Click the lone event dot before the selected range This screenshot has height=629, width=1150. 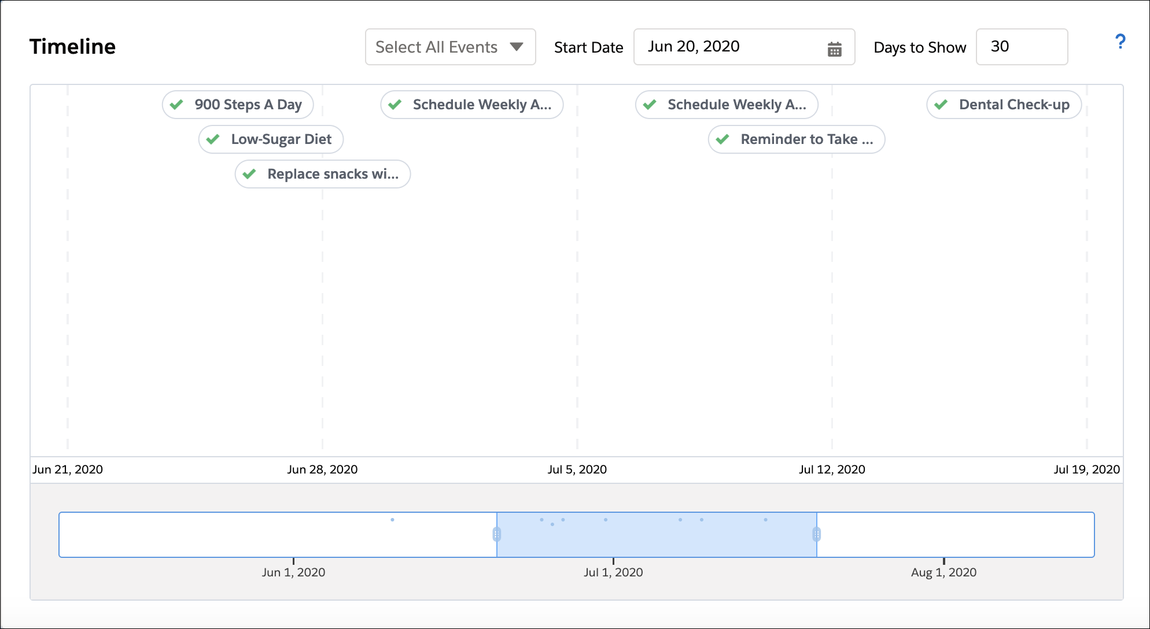click(x=392, y=520)
